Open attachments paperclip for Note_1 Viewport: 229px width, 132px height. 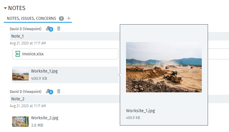pyautogui.click(x=48, y=28)
